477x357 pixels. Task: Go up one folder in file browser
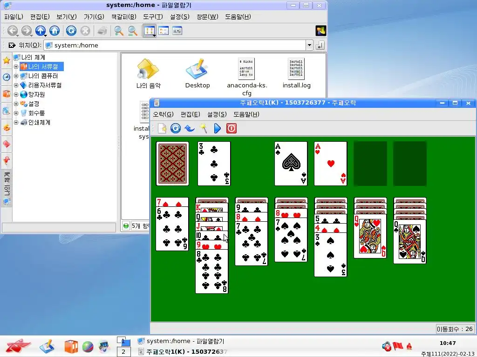(x=41, y=31)
